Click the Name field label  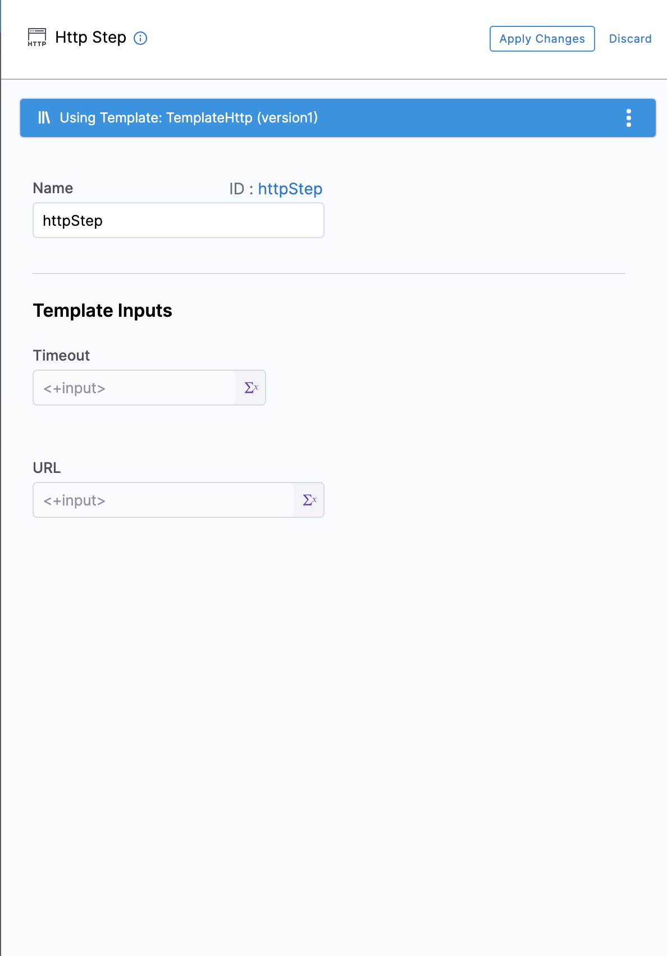pos(53,188)
